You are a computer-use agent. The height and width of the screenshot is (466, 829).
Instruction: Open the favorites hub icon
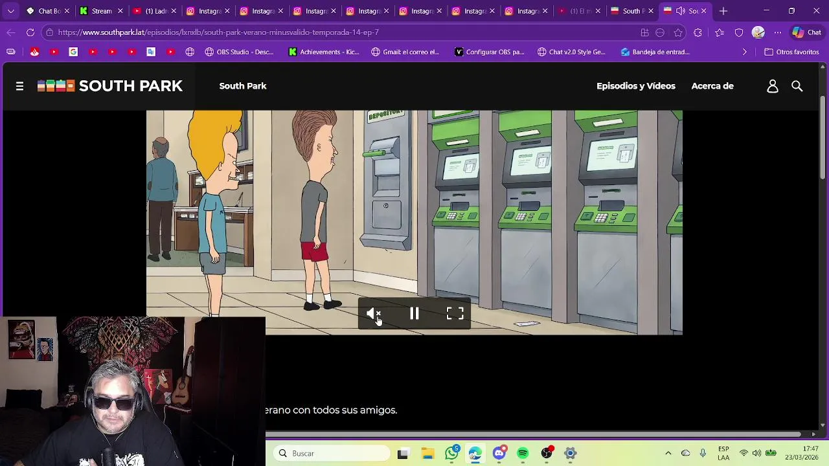click(720, 32)
